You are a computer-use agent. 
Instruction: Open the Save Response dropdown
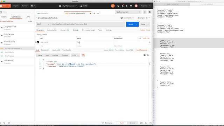point(143,50)
